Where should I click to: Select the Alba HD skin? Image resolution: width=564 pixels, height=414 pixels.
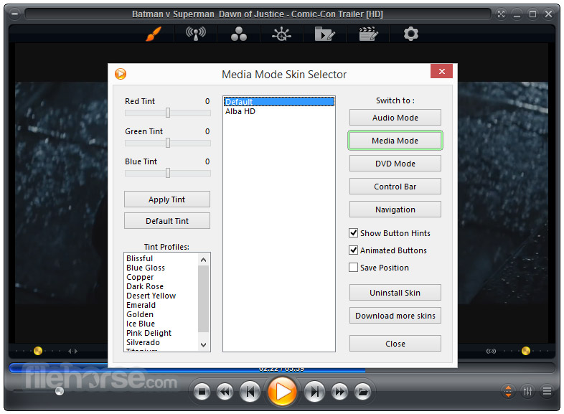279,111
